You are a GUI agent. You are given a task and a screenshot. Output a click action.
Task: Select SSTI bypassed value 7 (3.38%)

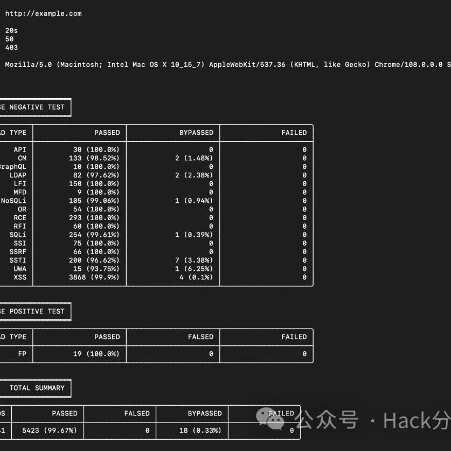click(194, 261)
